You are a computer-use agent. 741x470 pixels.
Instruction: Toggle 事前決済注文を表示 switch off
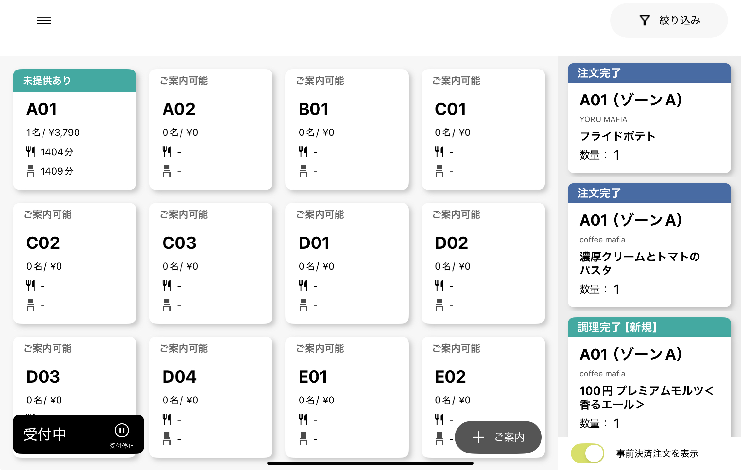[587, 453]
